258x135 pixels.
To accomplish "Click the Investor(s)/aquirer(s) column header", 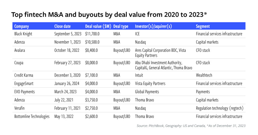I will 153,26.
